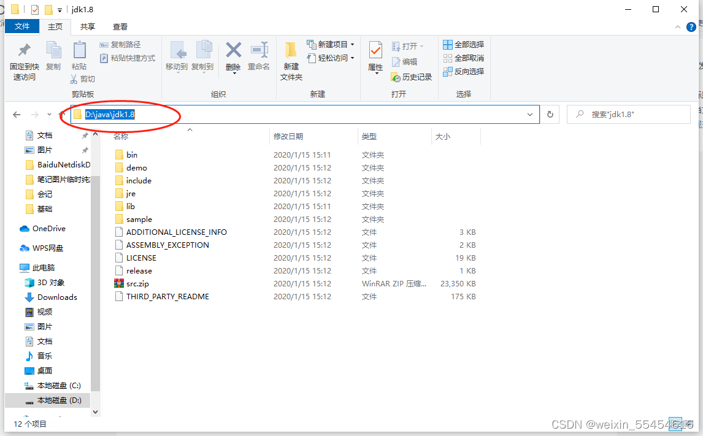Switch to the Share (共享) tab
703x436 pixels.
coord(88,27)
